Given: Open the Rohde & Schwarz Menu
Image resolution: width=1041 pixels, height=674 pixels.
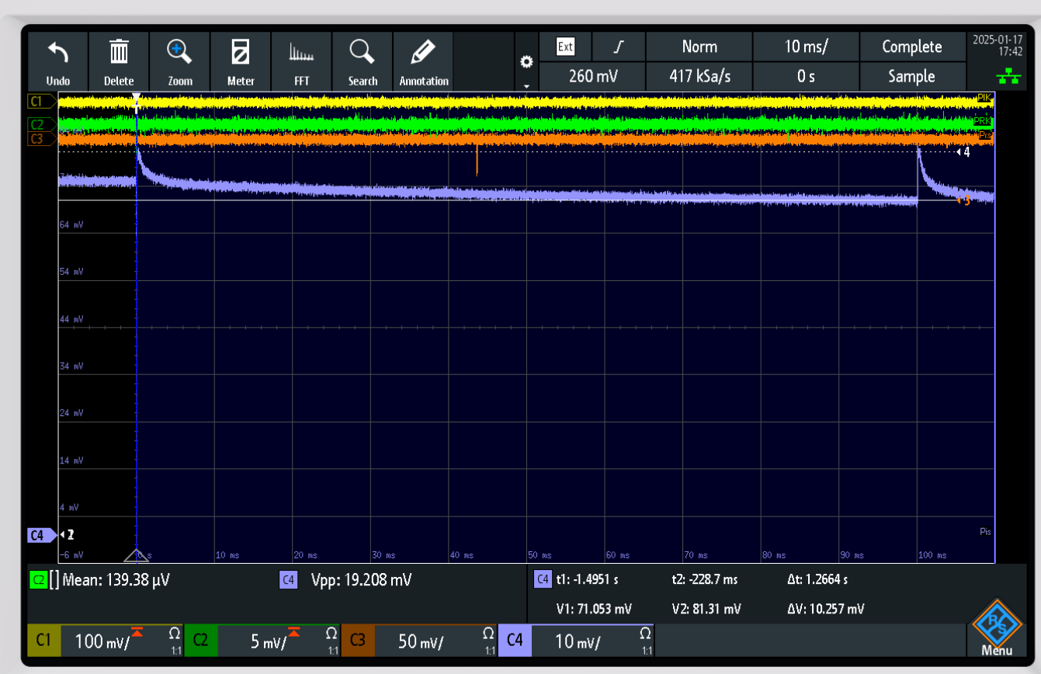Looking at the screenshot, I should [x=996, y=627].
